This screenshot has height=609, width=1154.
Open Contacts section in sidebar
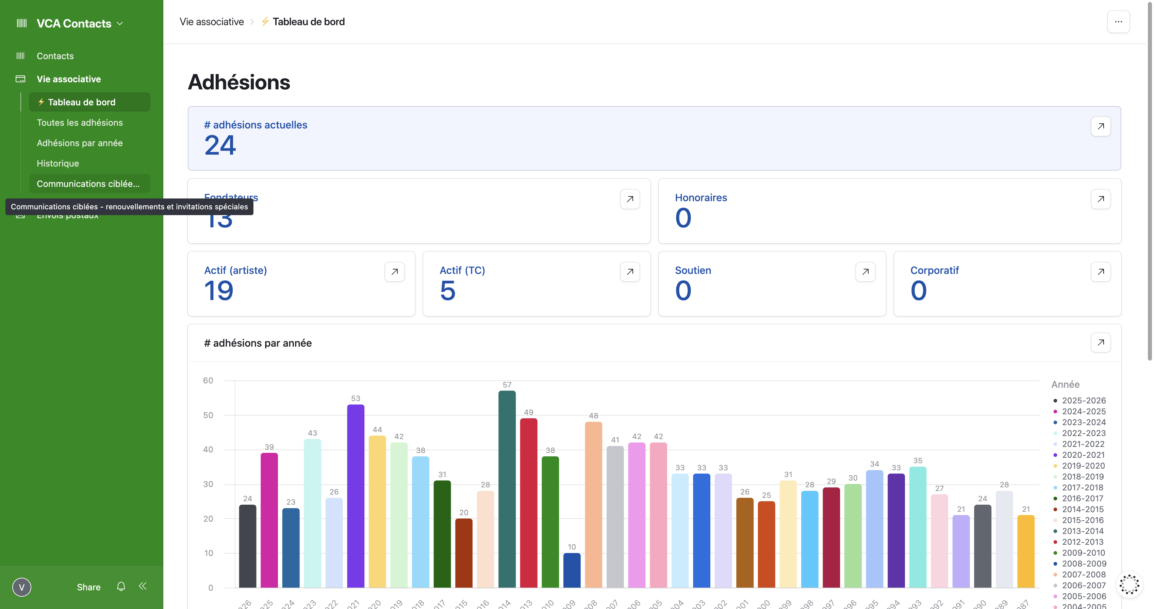click(x=55, y=56)
